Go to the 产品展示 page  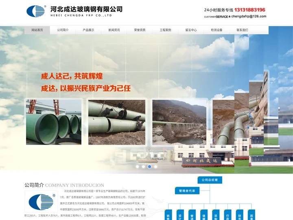point(88,30)
